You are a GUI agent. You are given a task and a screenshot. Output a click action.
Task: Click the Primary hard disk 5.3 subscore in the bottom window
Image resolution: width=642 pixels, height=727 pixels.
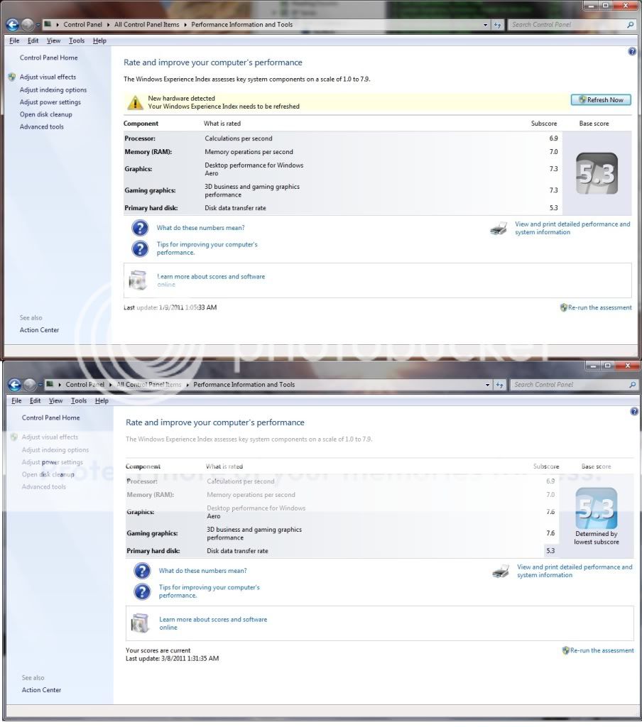550,551
